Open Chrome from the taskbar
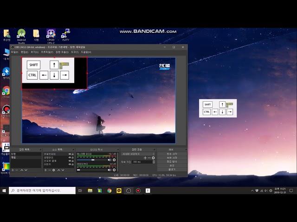Viewport: 297px width, 222px height. click(109, 191)
